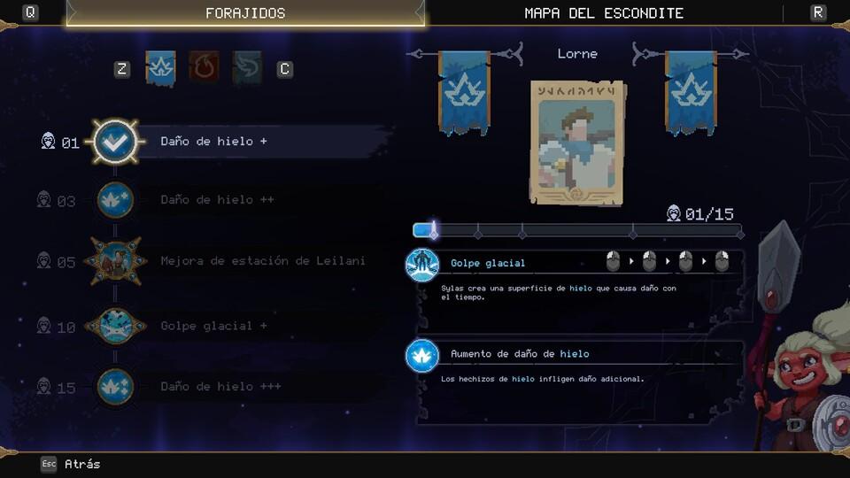Select the blue ice faction banner icon

point(160,68)
